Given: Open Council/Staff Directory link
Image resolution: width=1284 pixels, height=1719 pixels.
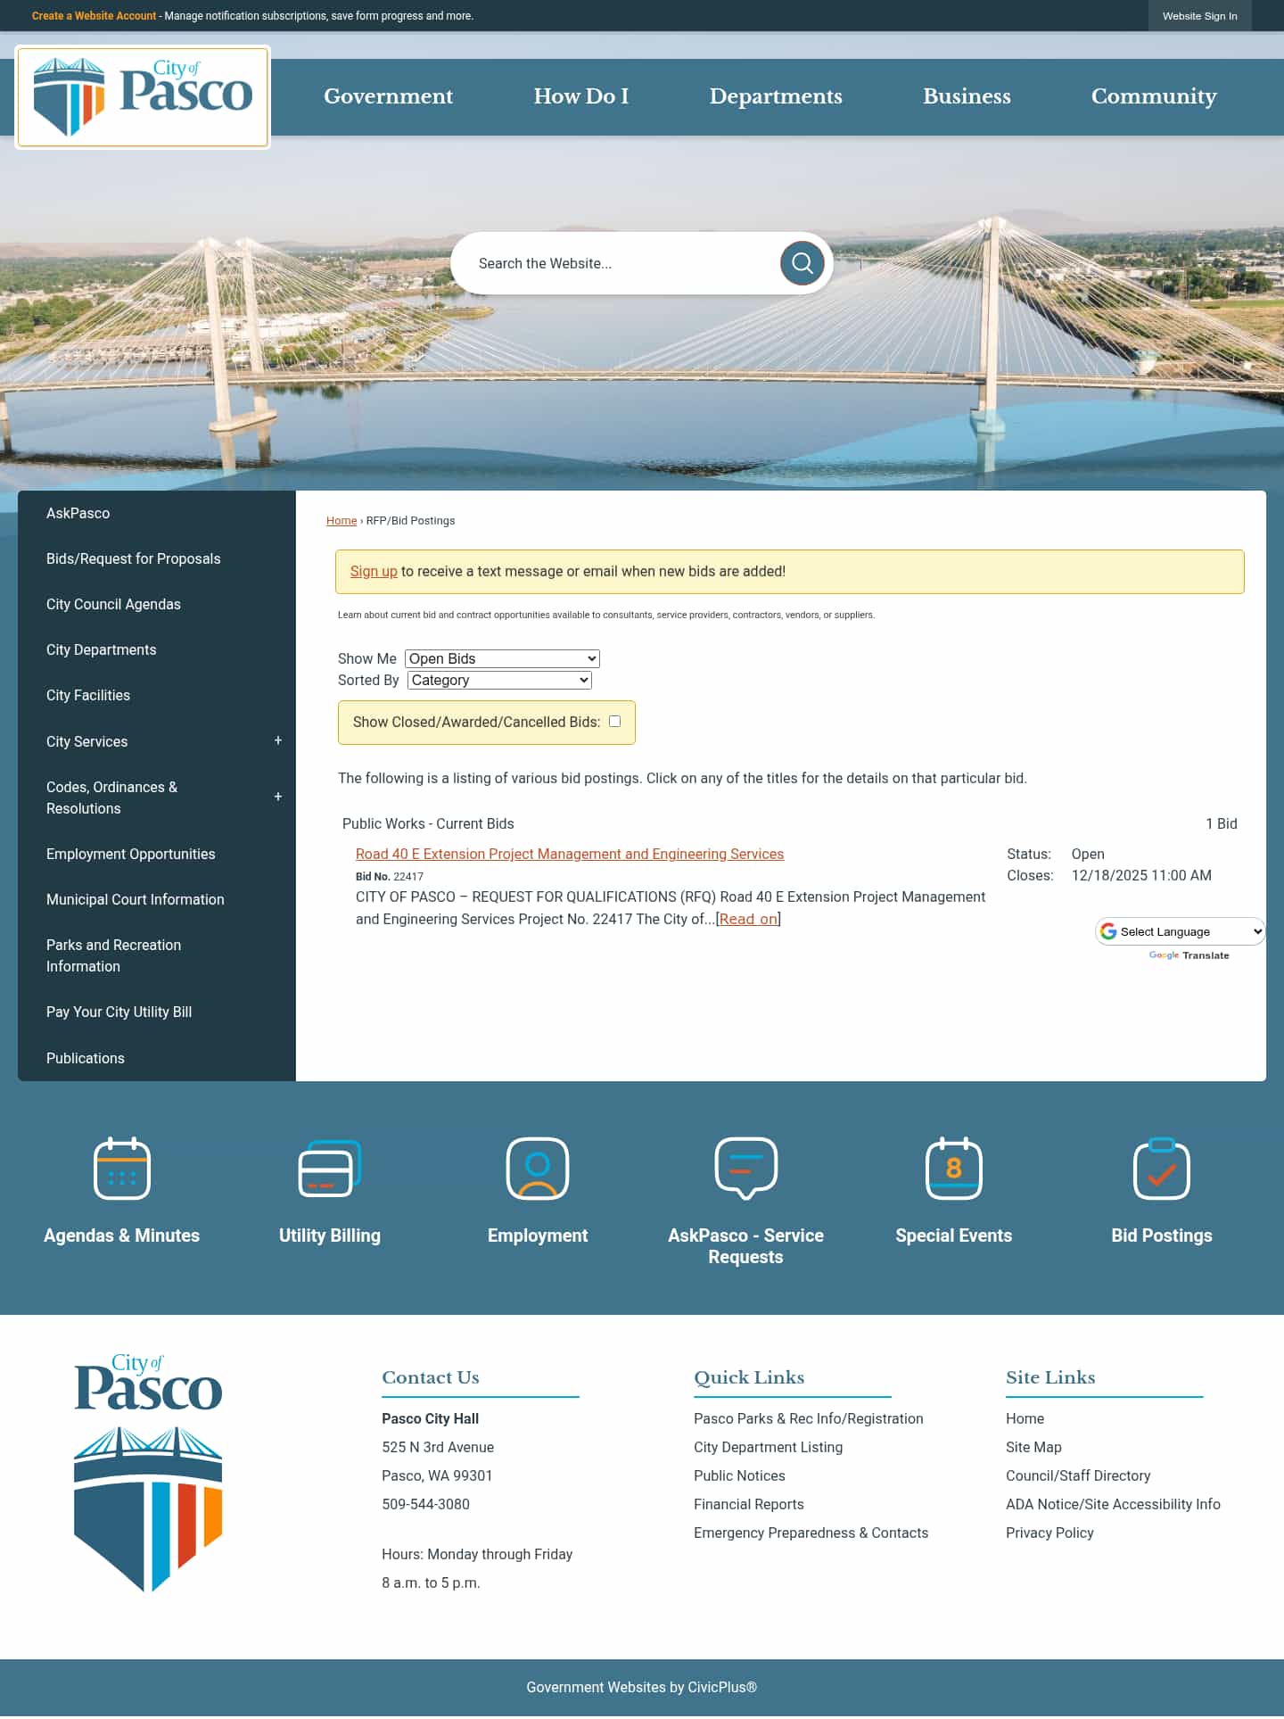Looking at the screenshot, I should pos(1078,1476).
